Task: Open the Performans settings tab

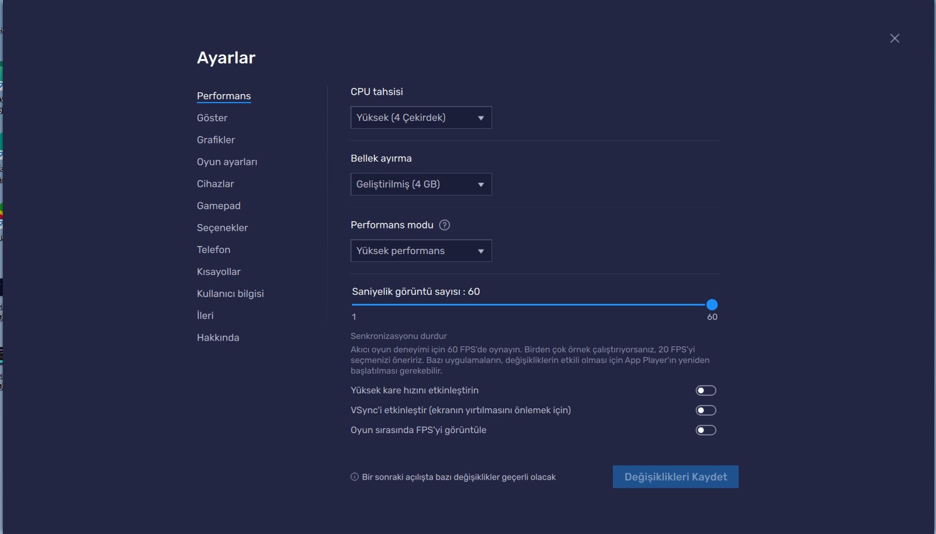Action: coord(223,96)
